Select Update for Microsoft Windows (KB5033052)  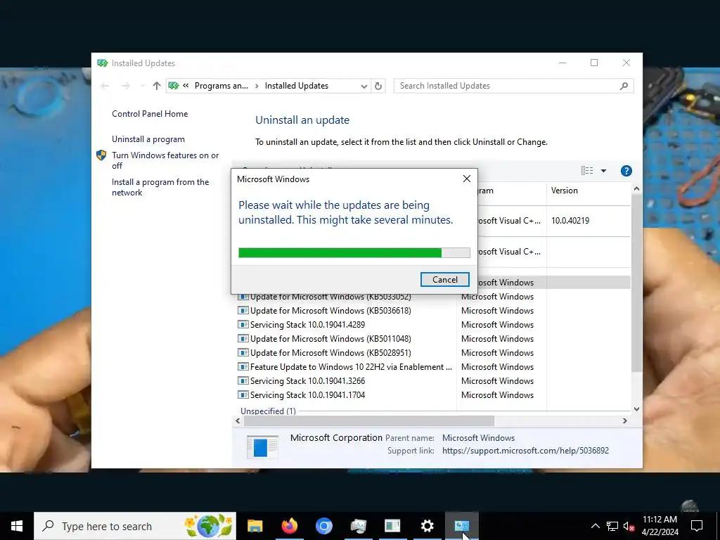pos(330,297)
